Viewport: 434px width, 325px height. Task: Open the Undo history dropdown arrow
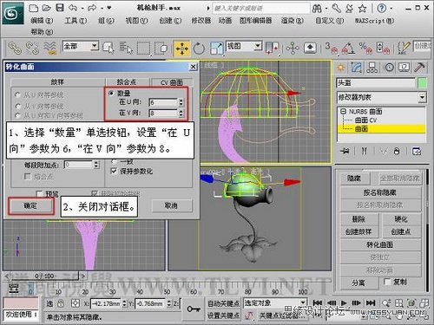click(82, 8)
